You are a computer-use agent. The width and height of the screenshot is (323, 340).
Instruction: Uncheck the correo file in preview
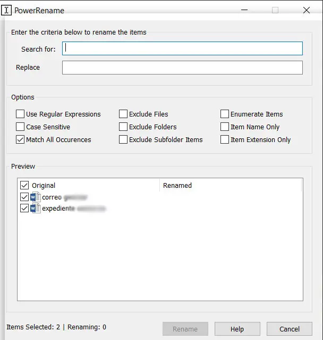point(24,197)
